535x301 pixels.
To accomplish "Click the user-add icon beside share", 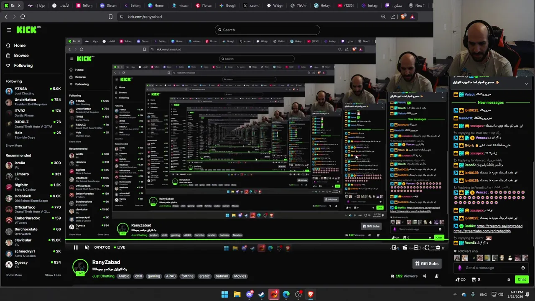I will [437, 276].
